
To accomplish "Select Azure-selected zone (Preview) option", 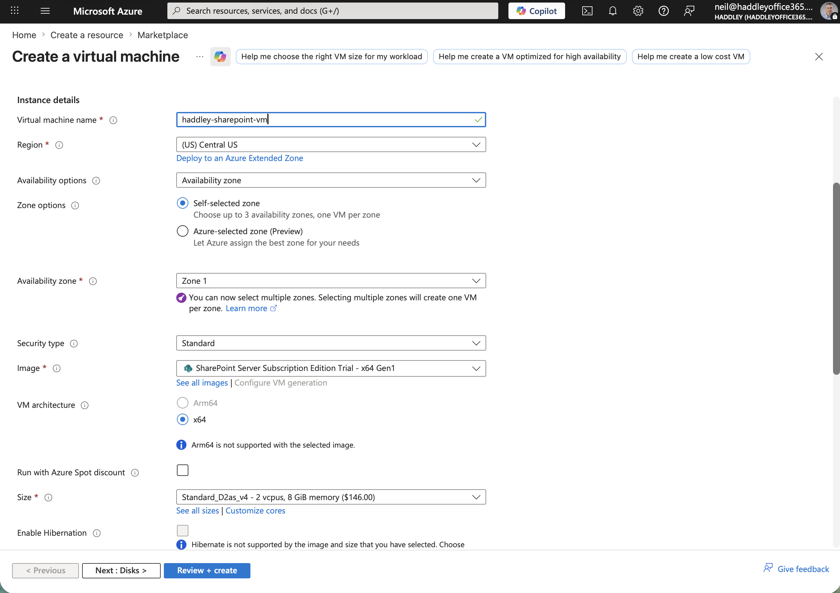I will pos(183,231).
